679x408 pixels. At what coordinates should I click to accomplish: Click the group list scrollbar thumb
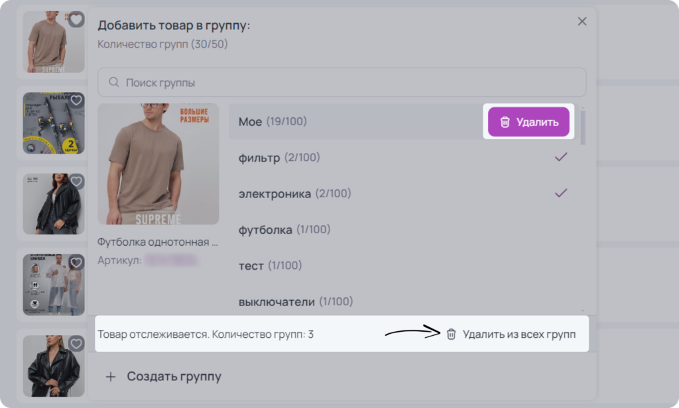pos(583,127)
